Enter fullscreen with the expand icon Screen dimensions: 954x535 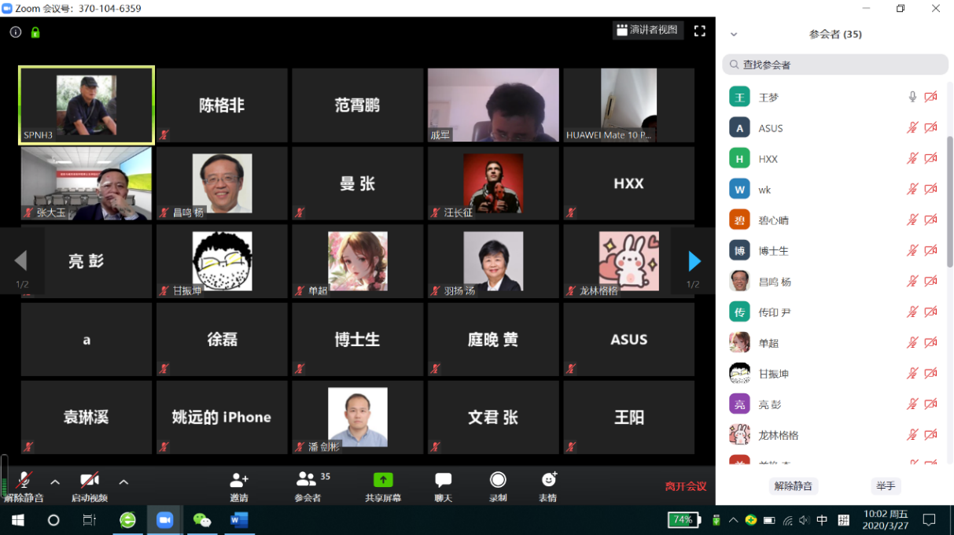pyautogui.click(x=699, y=30)
